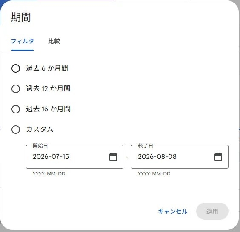Click the 終了日 floating field label
The height and width of the screenshot is (232, 240).
pos(145,146)
